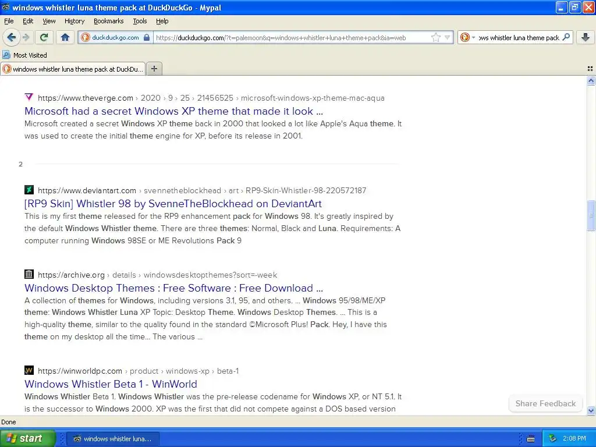Go forward using the forward arrow
The height and width of the screenshot is (447, 596).
pyautogui.click(x=26, y=37)
